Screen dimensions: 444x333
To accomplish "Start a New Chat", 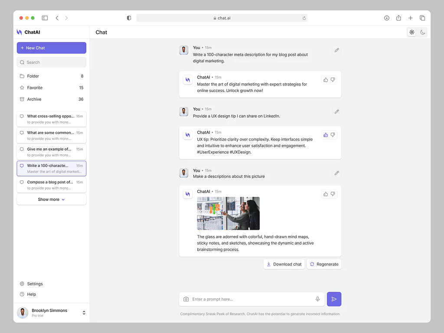I will click(x=51, y=48).
